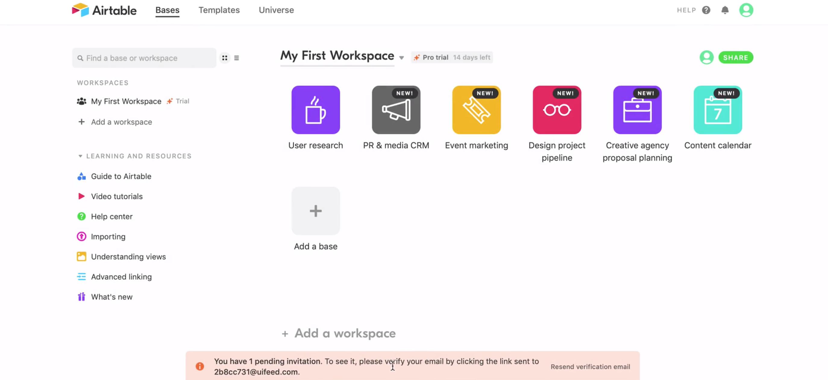Open the User research base
The image size is (828, 380).
316,110
